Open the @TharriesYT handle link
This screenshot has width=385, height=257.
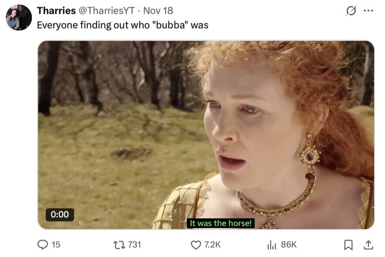pos(106,10)
